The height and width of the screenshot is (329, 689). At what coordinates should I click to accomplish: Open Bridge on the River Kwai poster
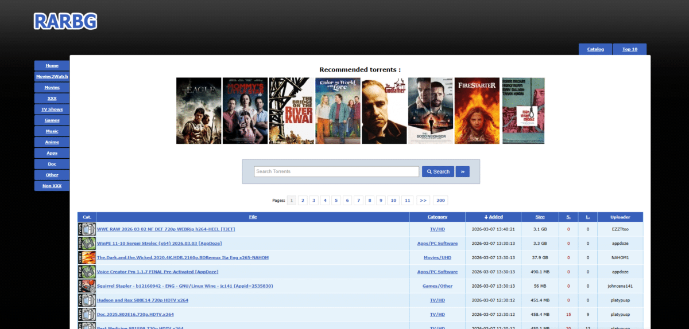coord(292,111)
